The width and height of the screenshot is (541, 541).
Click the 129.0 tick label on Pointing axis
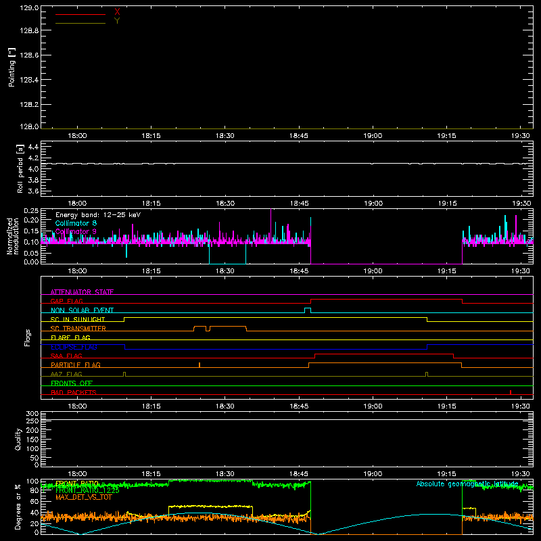coord(29,8)
